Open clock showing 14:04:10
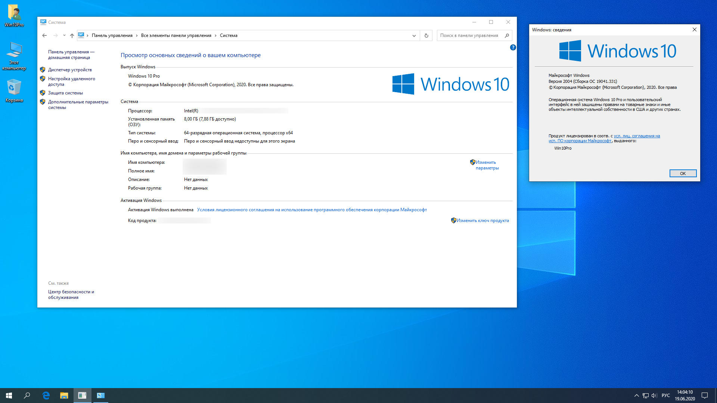The image size is (717, 403). point(685,396)
